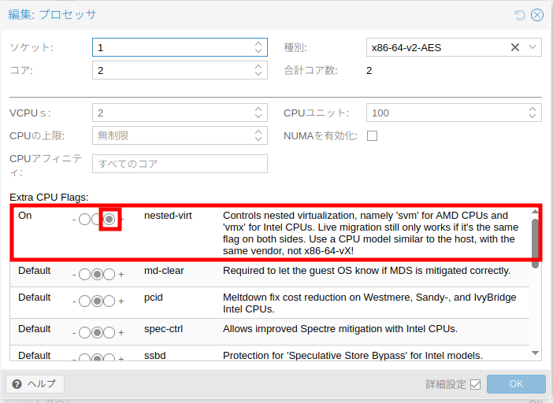Set pcid flag to On
This screenshot has height=403, width=553.
click(x=109, y=301)
